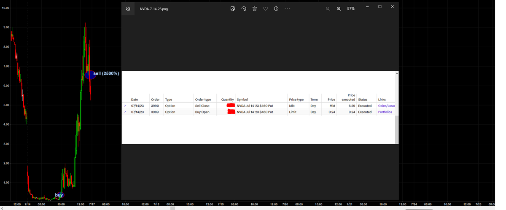This screenshot has height=210, width=506.
Task: Click the 1.00 price axis label
Action: [6, 183]
